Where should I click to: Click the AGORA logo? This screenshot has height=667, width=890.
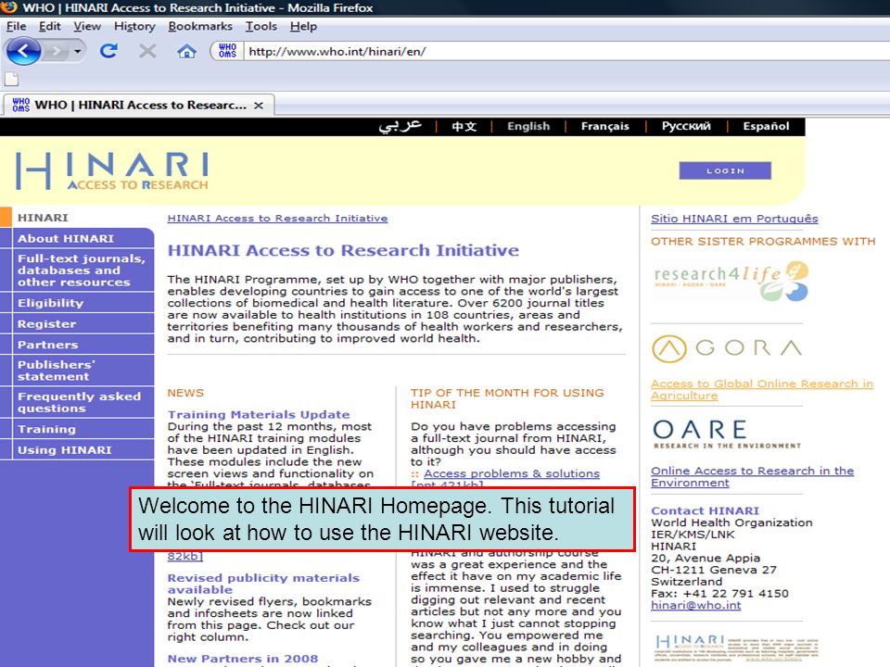click(x=727, y=348)
